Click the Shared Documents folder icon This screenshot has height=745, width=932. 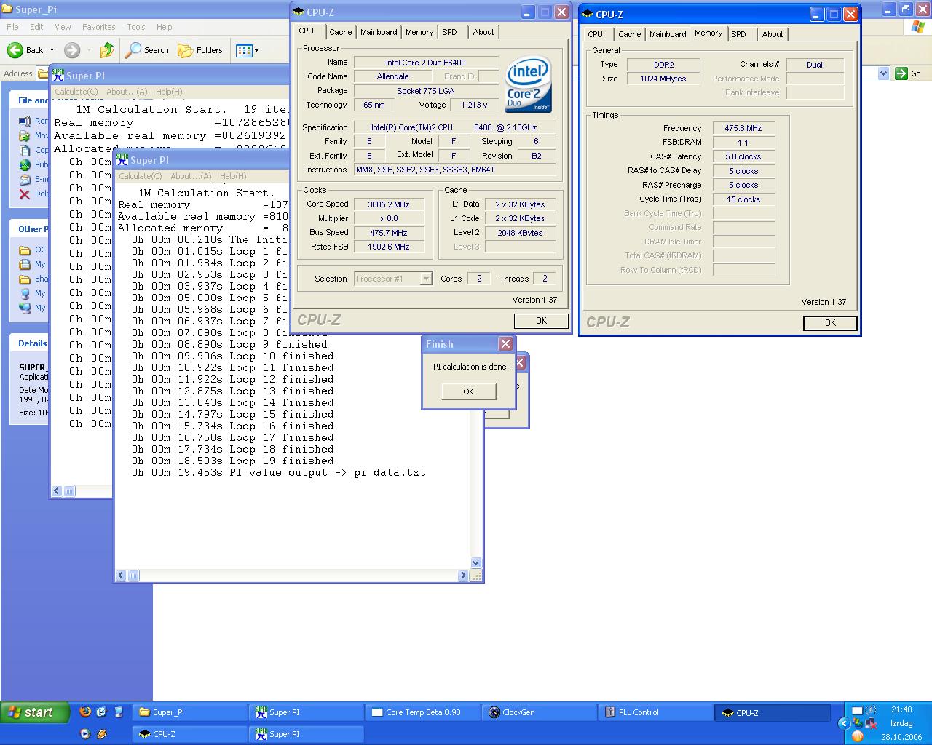tap(25, 279)
